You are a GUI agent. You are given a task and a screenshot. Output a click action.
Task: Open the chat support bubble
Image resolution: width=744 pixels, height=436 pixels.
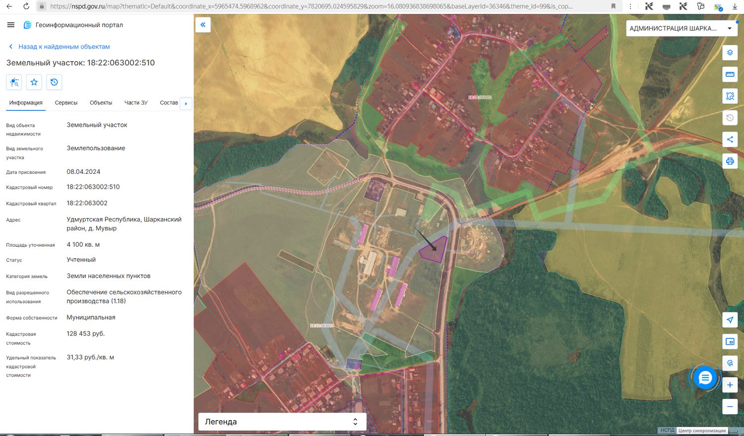pos(705,379)
